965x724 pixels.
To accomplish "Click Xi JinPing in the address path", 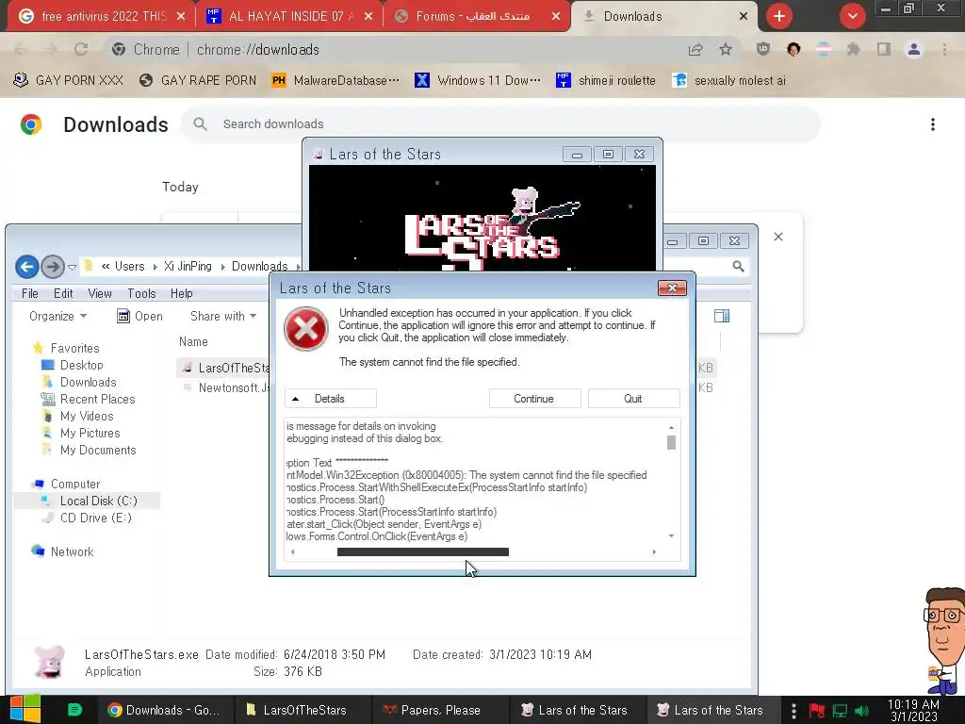I will [x=188, y=266].
